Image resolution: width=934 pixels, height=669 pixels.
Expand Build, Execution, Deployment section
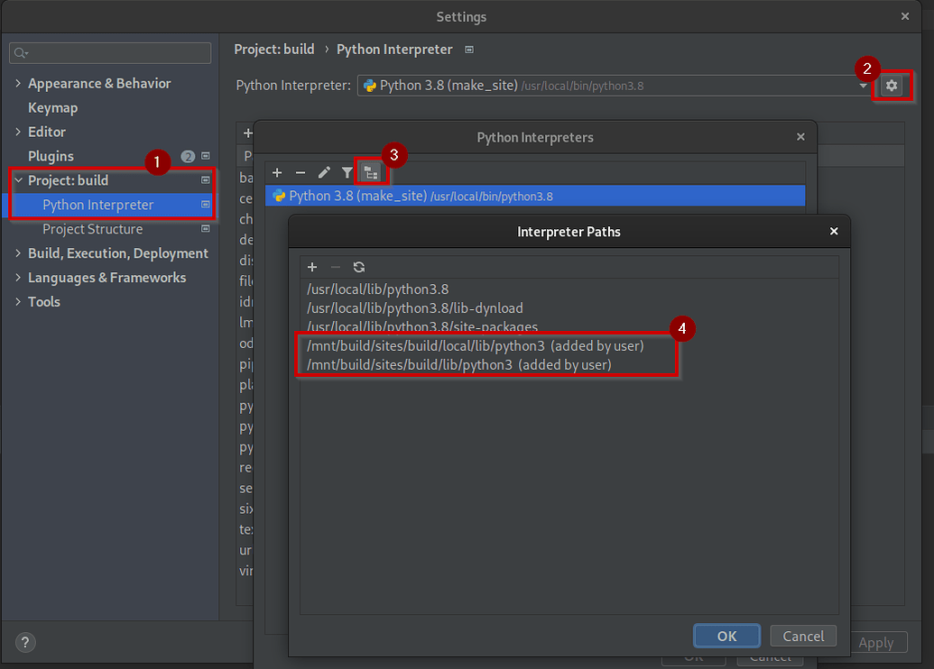point(18,253)
